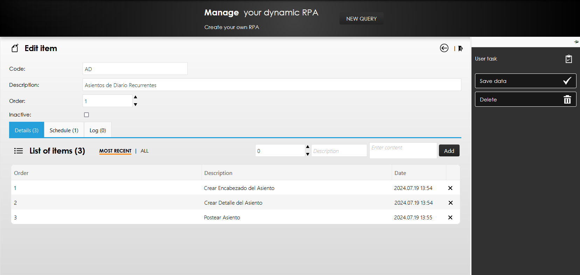Click the 'Create your own RPA' subtitle
Viewport: 580px width, 275px height.
[232, 27]
